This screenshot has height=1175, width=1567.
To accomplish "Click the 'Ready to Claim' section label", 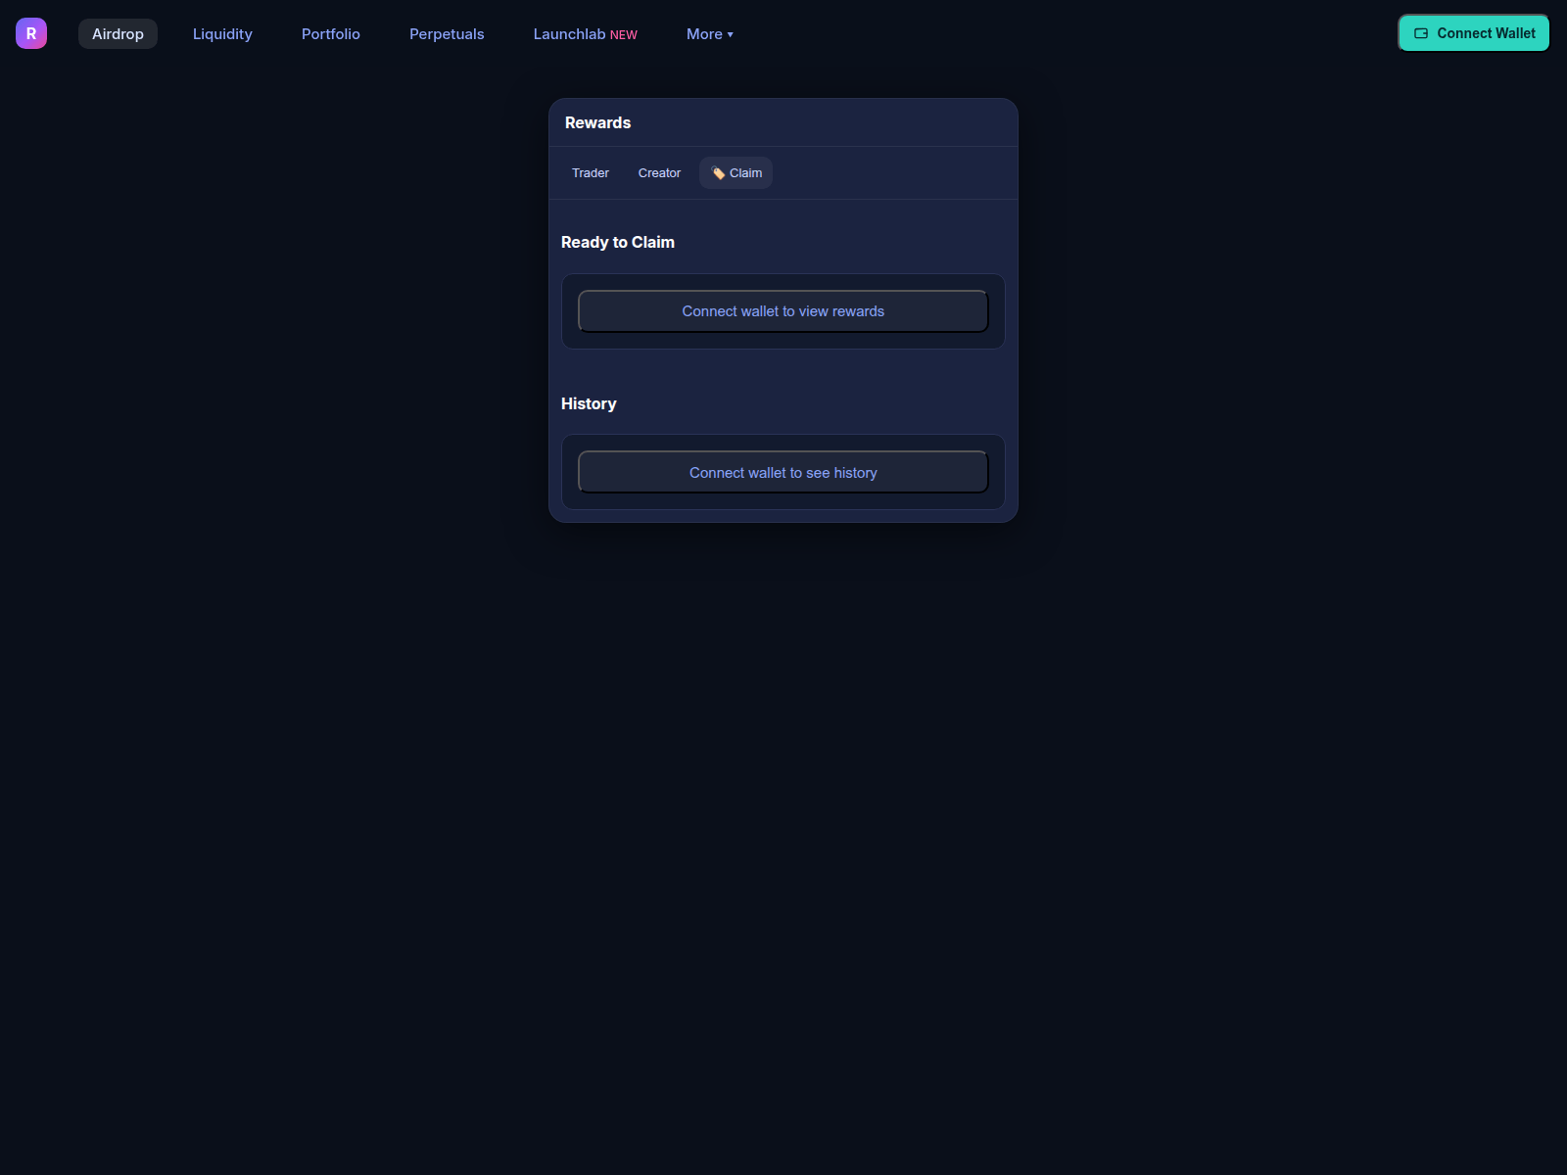I will (x=617, y=242).
